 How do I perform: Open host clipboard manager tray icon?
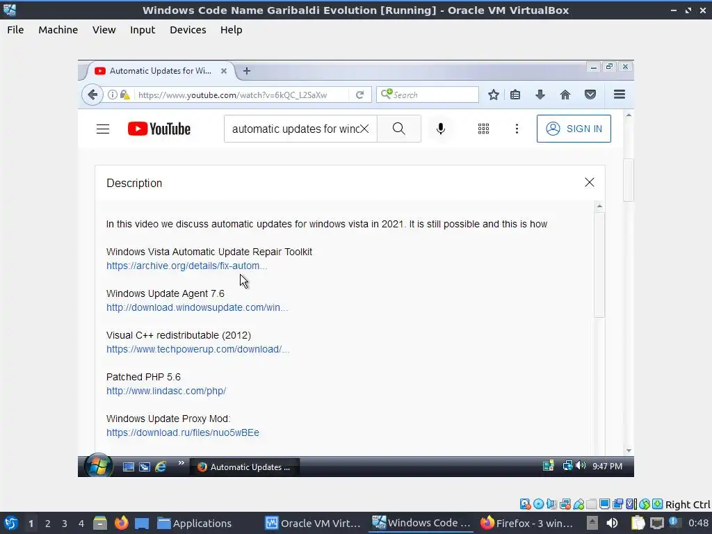(x=638, y=524)
